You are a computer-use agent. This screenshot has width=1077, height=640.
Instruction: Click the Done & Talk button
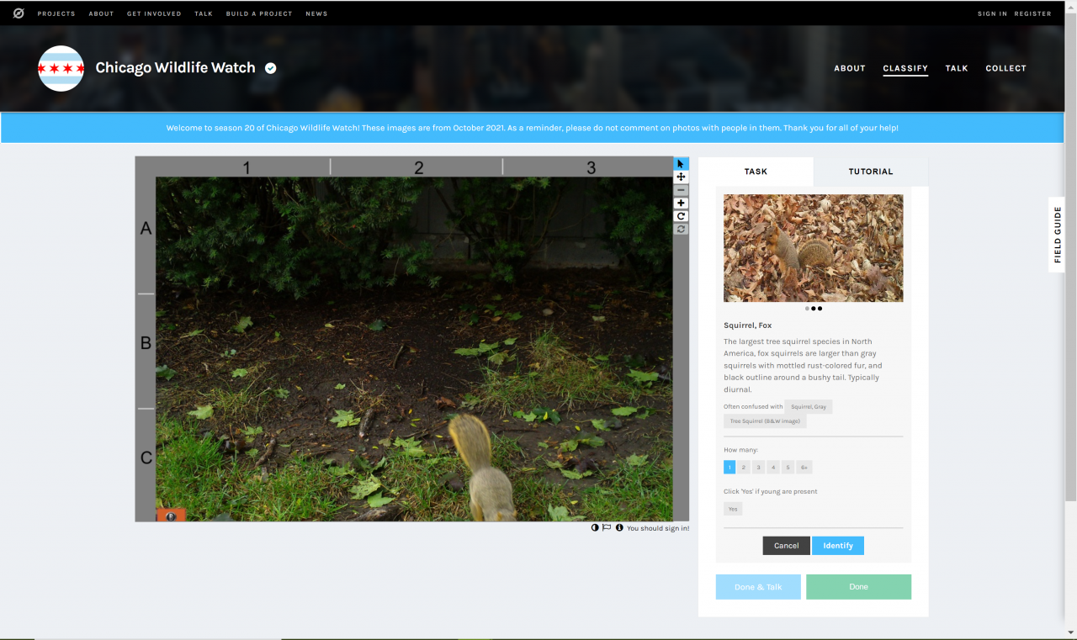click(x=758, y=587)
